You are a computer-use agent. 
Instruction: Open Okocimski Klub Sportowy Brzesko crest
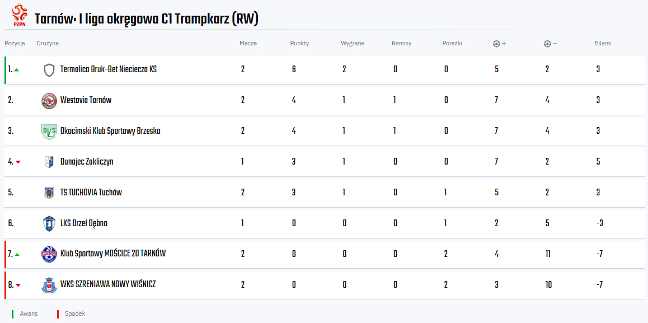pos(49,131)
